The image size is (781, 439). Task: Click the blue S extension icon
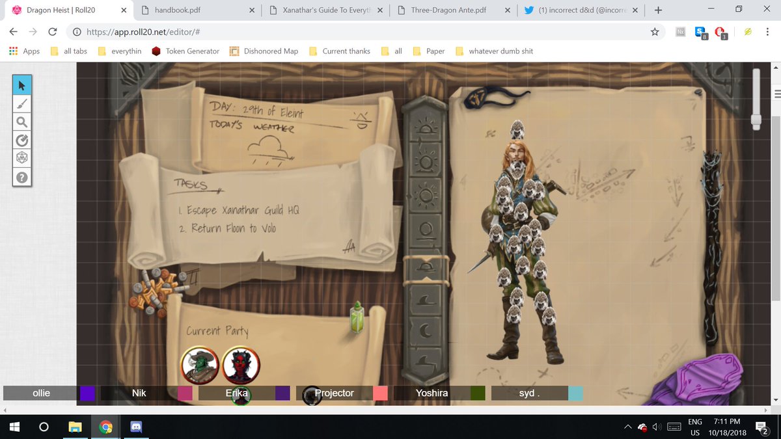[700, 33]
